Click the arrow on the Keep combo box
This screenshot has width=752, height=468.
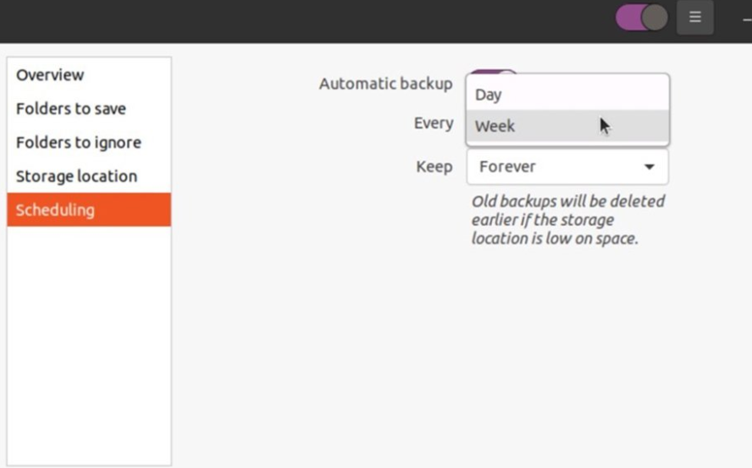point(650,167)
